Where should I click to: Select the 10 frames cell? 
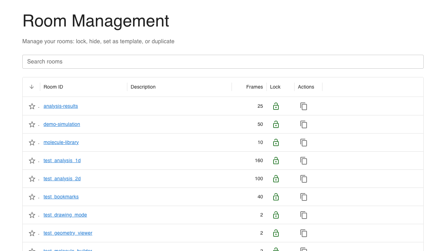click(x=249, y=142)
